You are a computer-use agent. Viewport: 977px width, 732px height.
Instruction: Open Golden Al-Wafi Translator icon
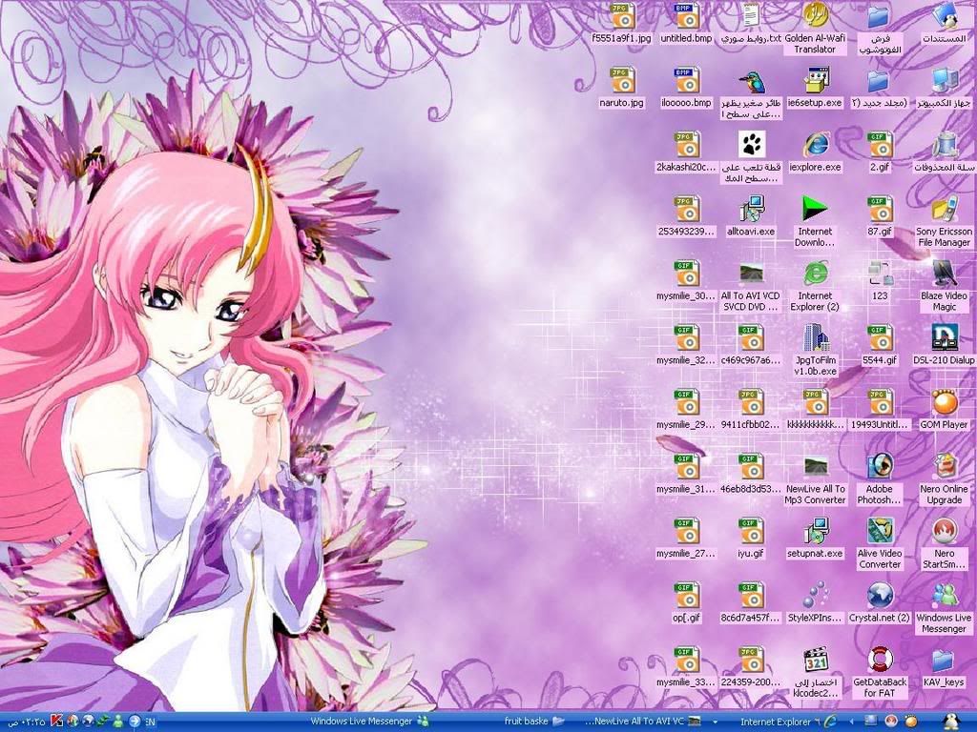815,16
